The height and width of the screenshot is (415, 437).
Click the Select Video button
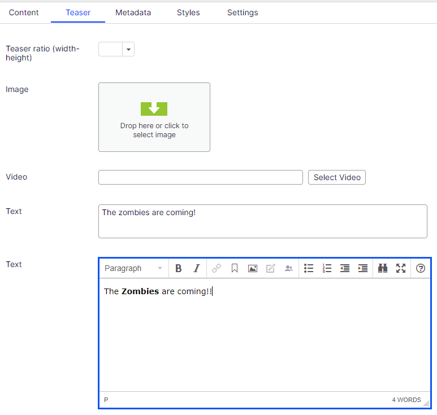point(337,177)
